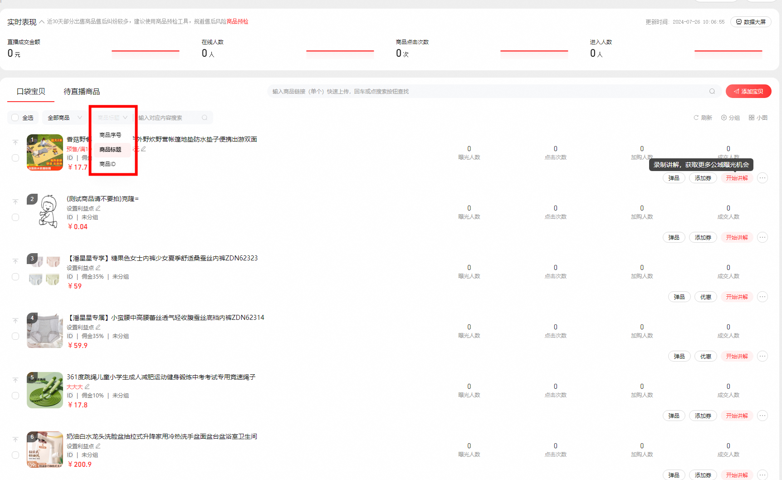Click 开始讲解 for product 2
Screen dimensions: 782x480
pyautogui.click(x=737, y=237)
